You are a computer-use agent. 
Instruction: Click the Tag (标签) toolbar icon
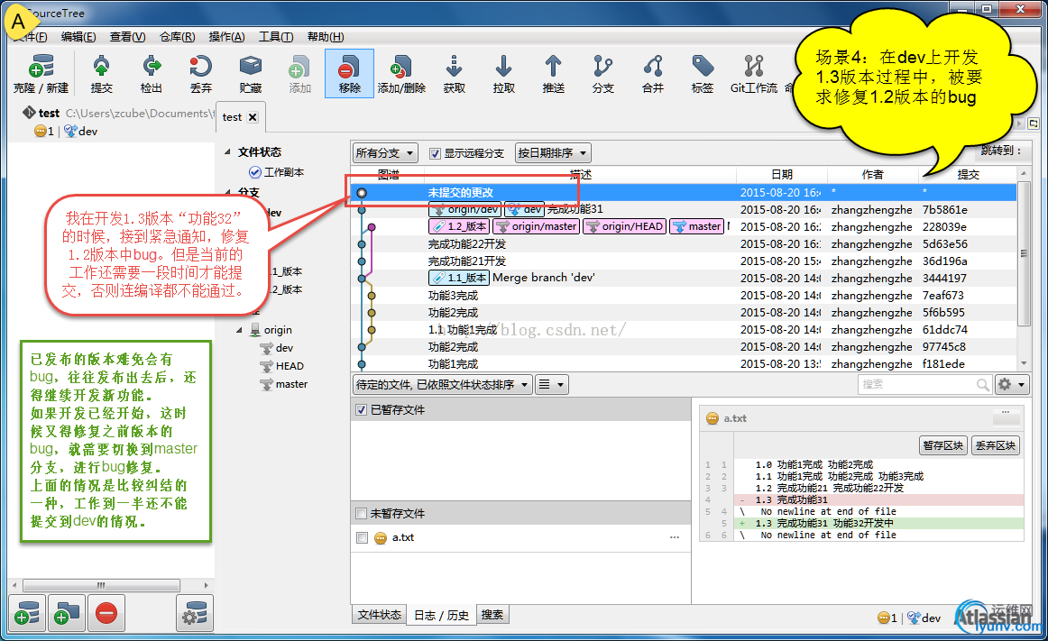(703, 74)
